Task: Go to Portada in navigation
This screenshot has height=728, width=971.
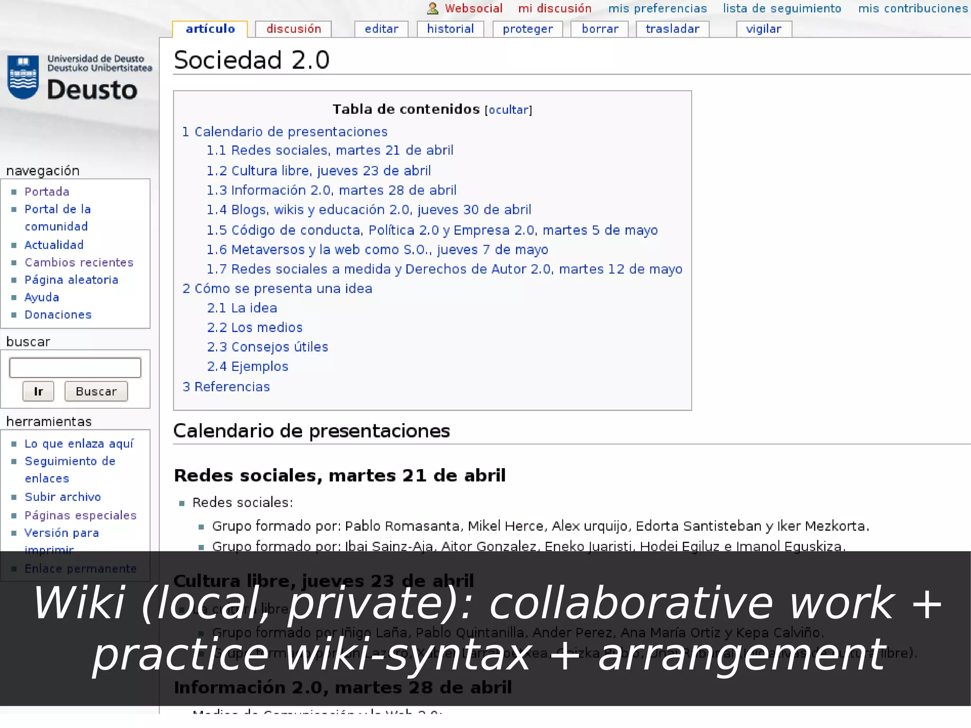Action: pos(47,192)
